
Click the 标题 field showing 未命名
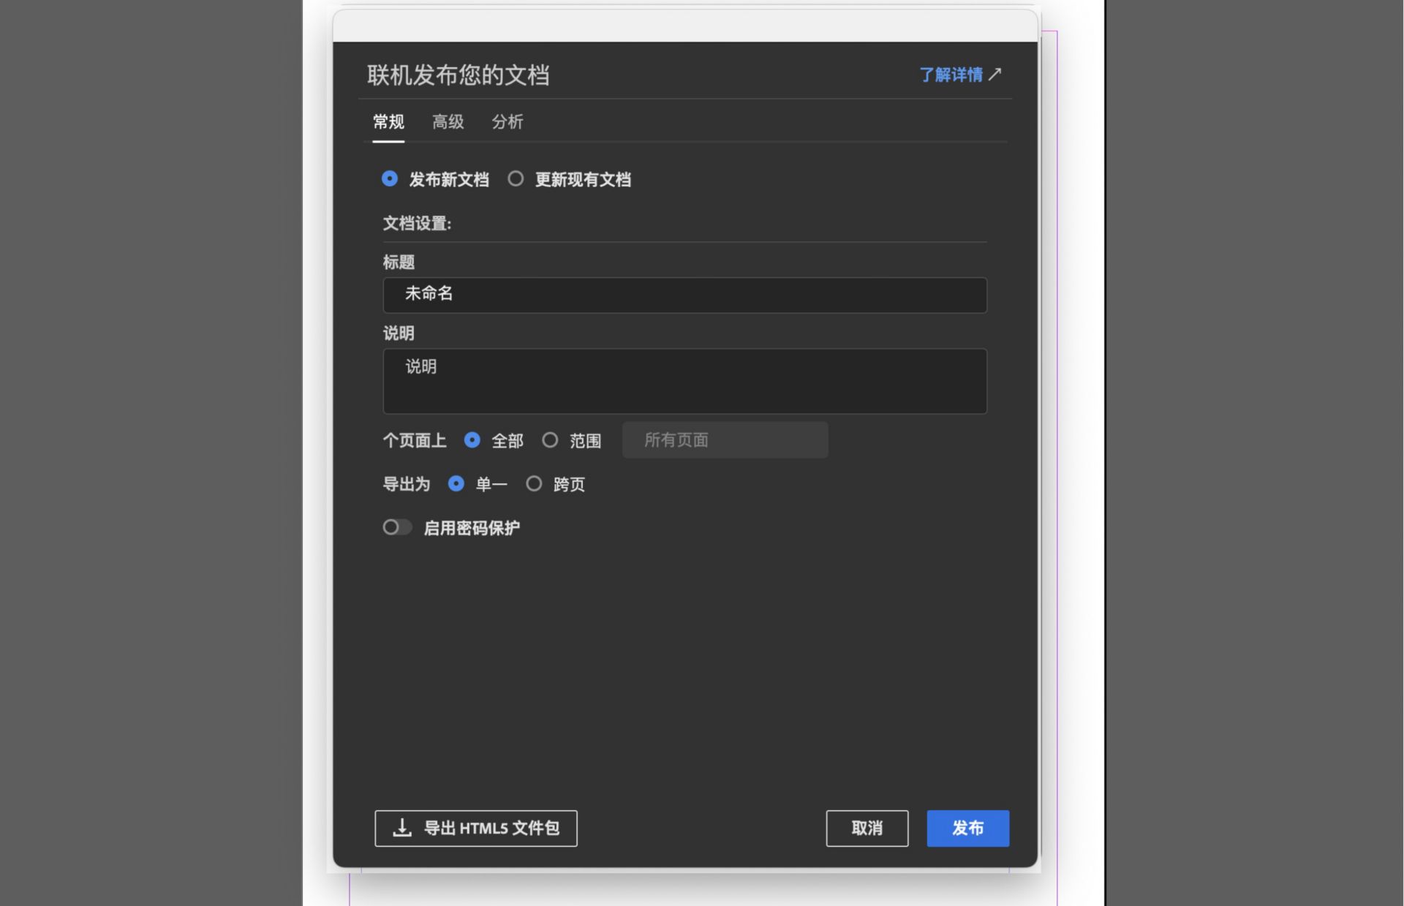point(684,295)
